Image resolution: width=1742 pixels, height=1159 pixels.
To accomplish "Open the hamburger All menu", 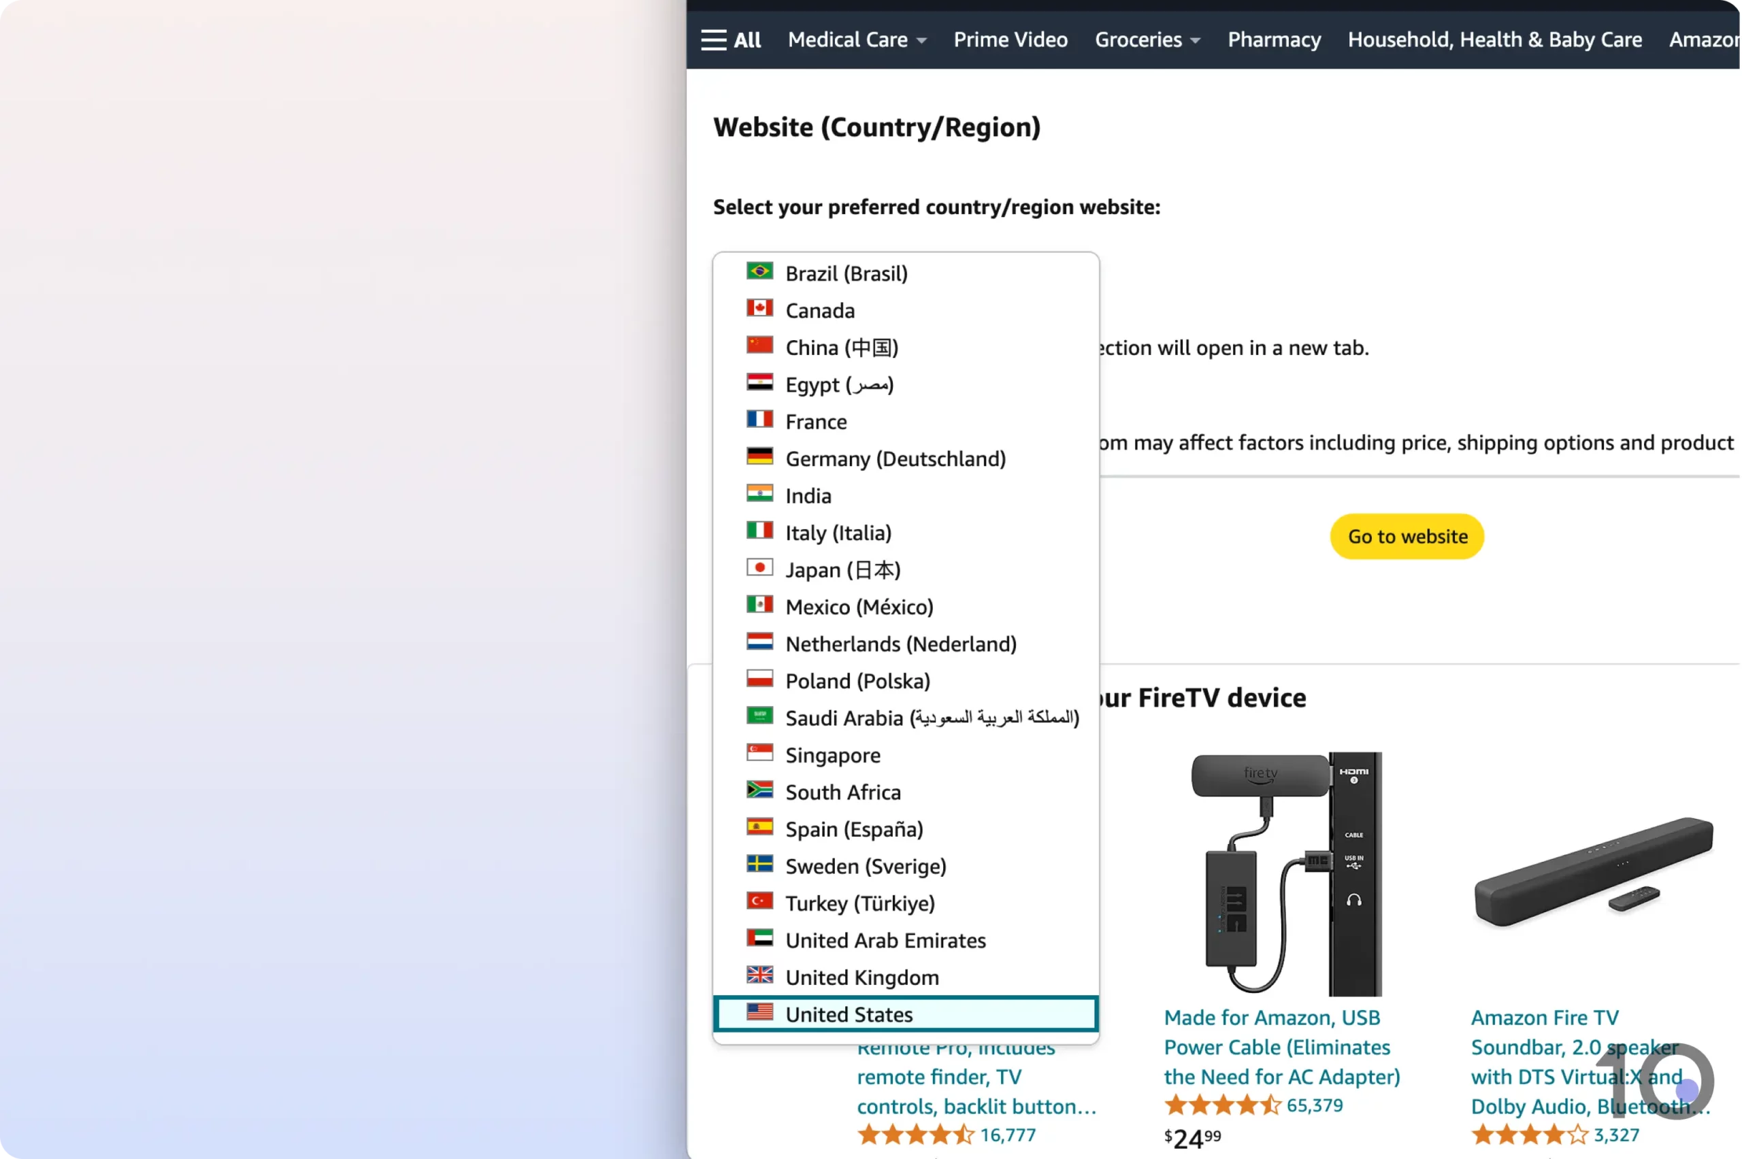I will click(x=729, y=39).
